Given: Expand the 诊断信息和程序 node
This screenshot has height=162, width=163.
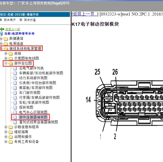Looking at the screenshot, I should point(6,127).
